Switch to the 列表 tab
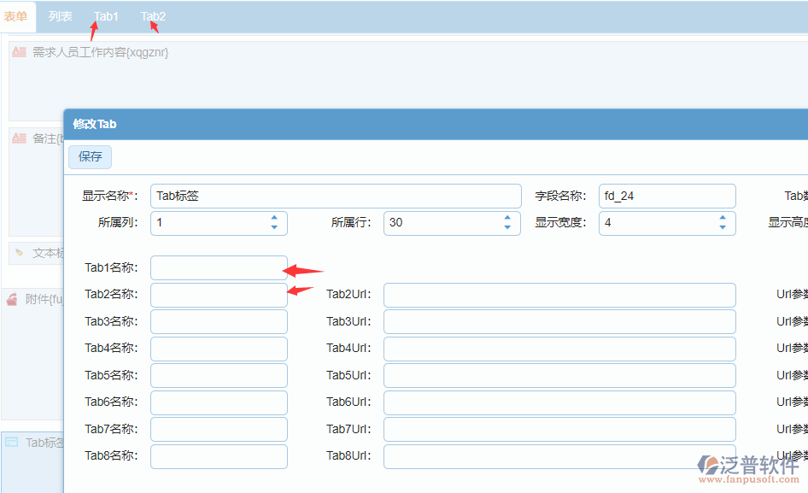This screenshot has height=493, width=808. tap(60, 15)
